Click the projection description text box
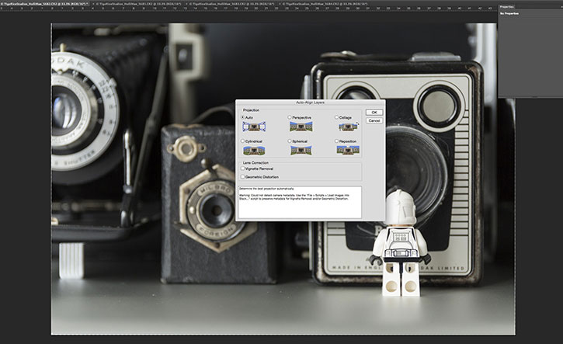Image resolution: width=563 pixels, height=344 pixels. coord(300,202)
